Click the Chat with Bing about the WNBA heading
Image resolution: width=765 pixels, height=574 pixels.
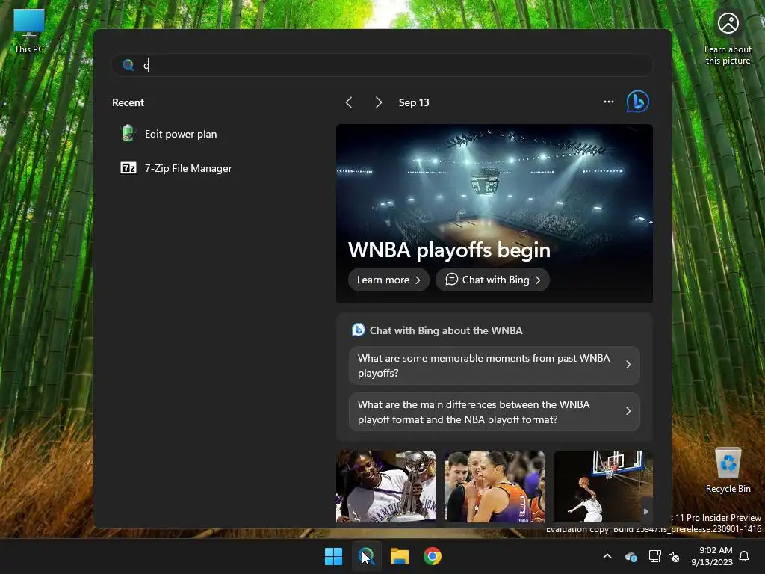[x=445, y=330]
